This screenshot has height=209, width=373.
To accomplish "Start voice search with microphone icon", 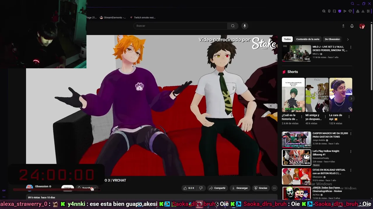I will [x=245, y=26].
